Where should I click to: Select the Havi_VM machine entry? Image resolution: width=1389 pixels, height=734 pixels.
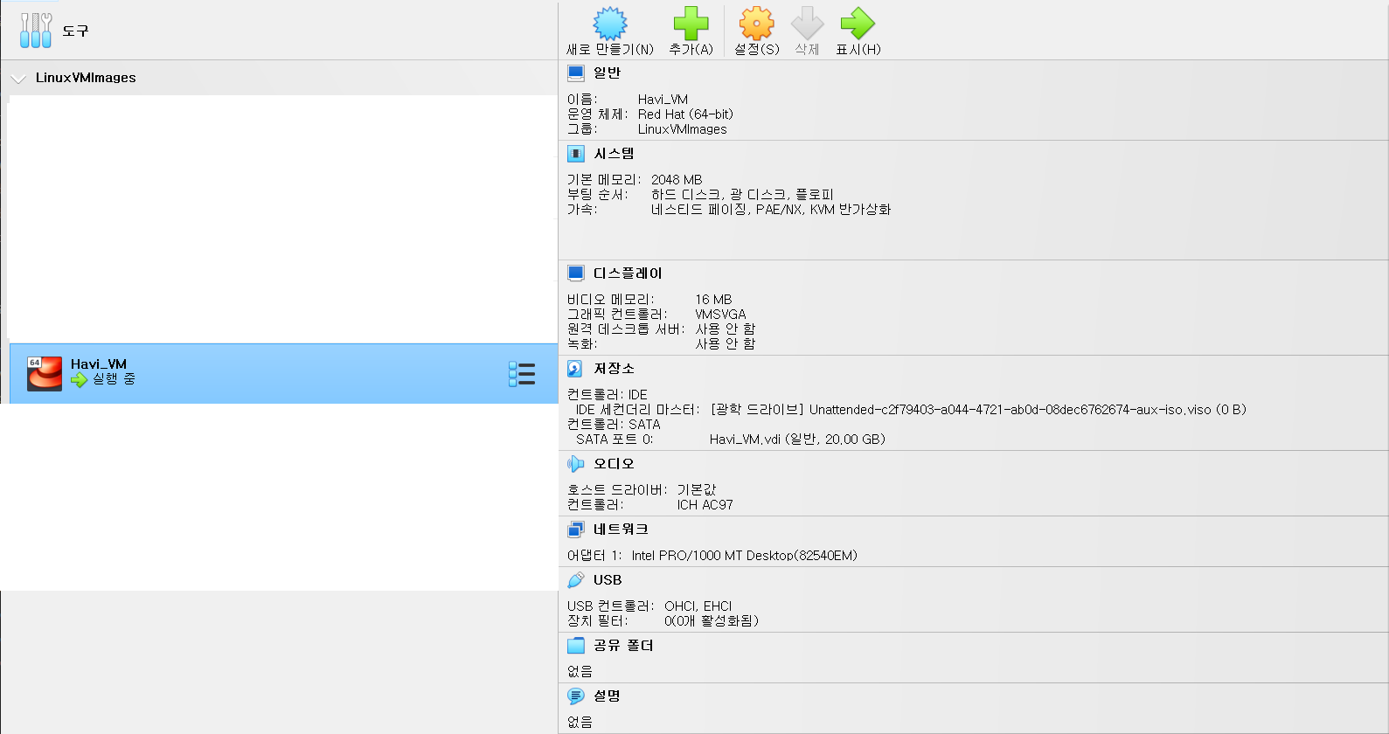[283, 374]
